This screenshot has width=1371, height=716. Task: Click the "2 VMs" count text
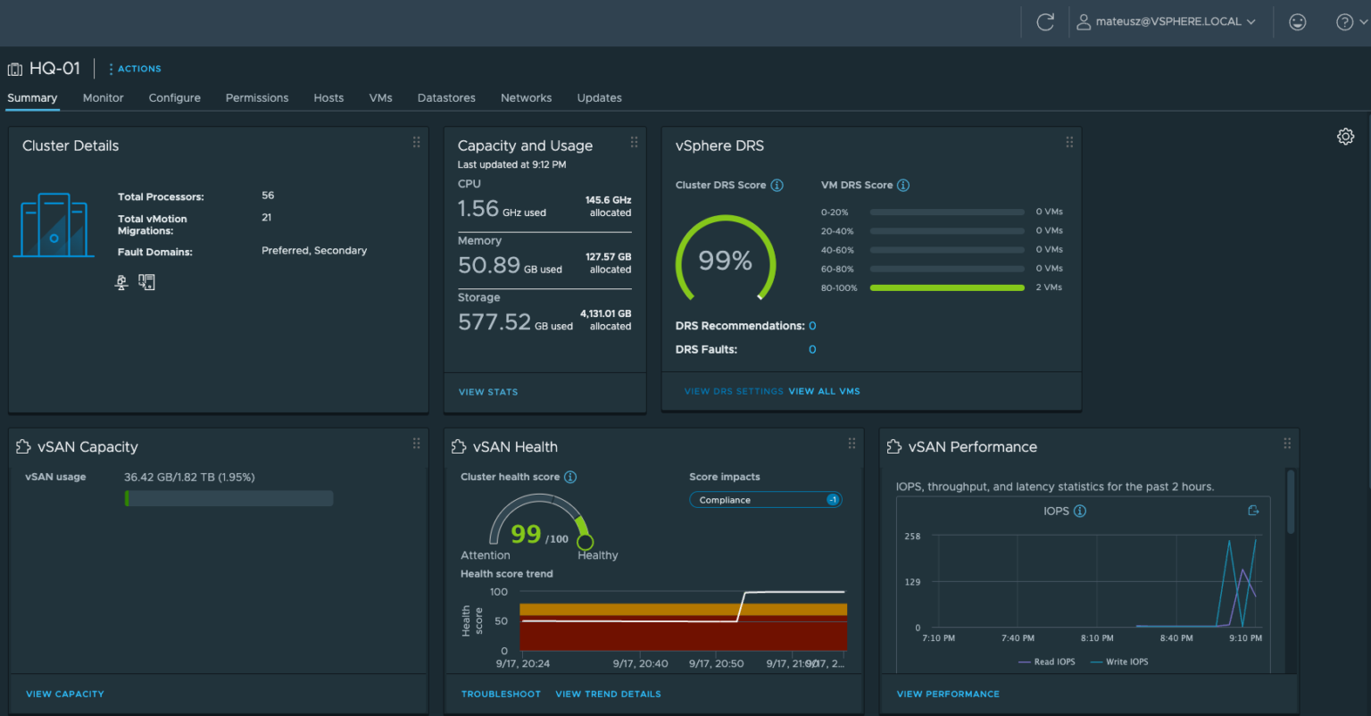[x=1050, y=287]
